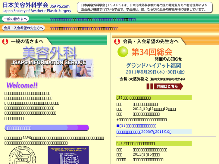Viewport: 219px width, 164px height.
Task: Click the date line 2011 1 15
Action: click(x=146, y=155)
